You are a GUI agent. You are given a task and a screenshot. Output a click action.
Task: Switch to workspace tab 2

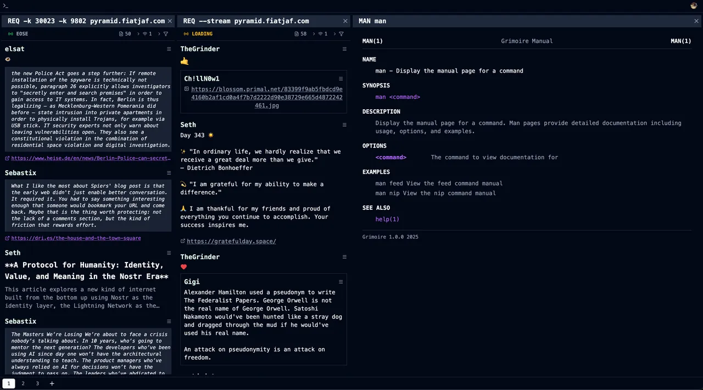point(23,383)
